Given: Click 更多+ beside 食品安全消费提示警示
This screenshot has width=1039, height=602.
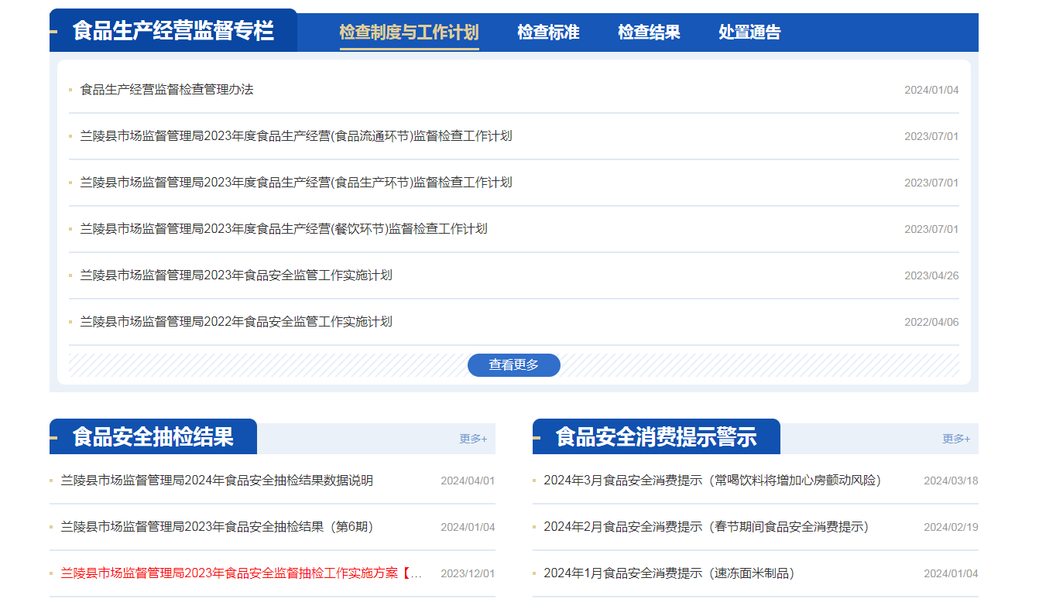Looking at the screenshot, I should tap(956, 439).
